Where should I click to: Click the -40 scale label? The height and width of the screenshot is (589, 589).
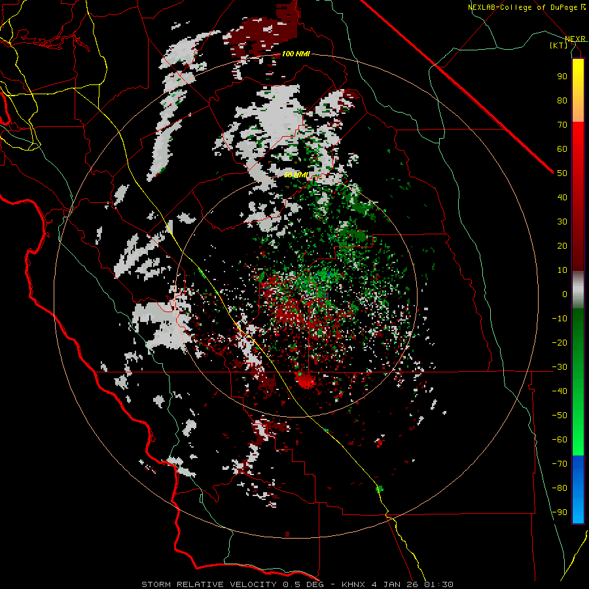coord(560,391)
